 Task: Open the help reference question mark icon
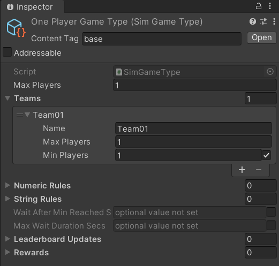(x=253, y=21)
